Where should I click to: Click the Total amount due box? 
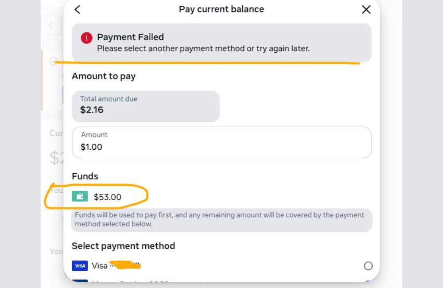coord(145,106)
